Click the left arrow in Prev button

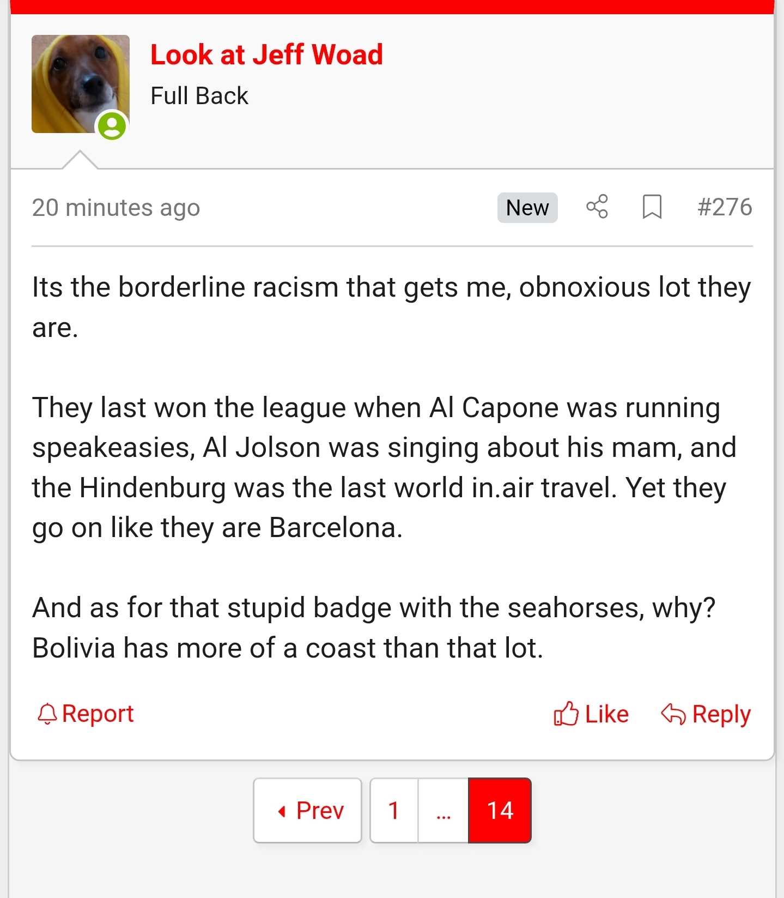282,811
